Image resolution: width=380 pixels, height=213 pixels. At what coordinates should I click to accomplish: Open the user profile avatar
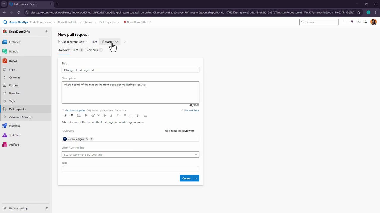(373, 22)
